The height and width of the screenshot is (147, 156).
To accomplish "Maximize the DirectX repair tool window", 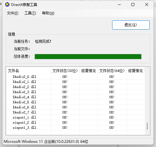I will point(133,4).
